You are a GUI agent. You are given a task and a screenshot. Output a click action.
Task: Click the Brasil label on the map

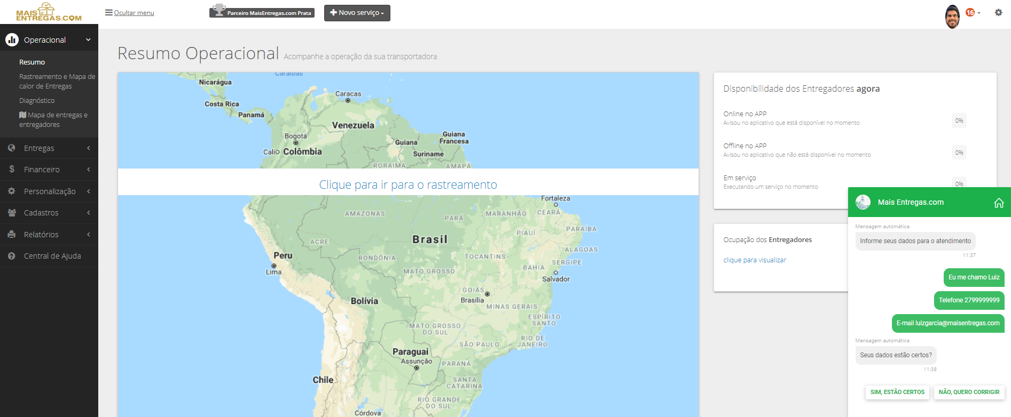430,239
